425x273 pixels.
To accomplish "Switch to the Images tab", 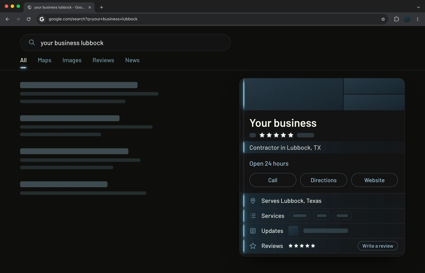I will point(72,60).
